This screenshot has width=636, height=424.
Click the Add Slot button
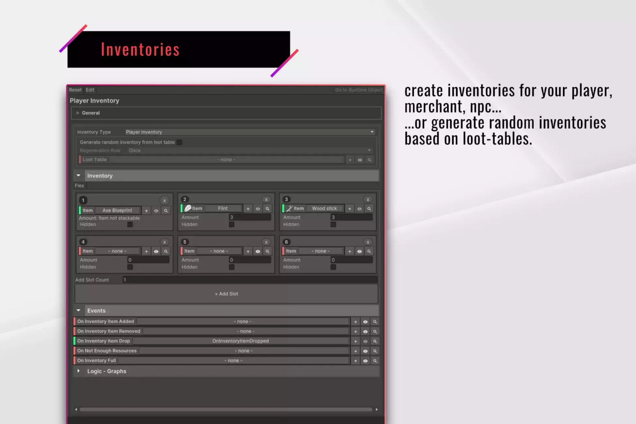coord(226,293)
